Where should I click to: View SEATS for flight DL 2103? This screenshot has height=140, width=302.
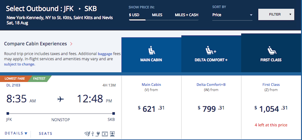click(x=45, y=134)
